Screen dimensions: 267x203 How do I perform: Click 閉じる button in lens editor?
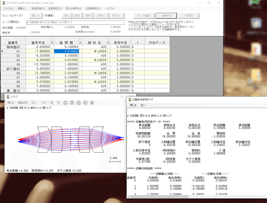point(36,16)
